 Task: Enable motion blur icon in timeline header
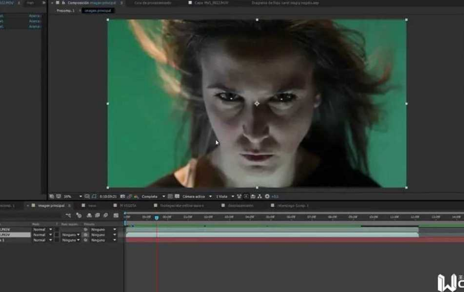pyautogui.click(x=106, y=215)
